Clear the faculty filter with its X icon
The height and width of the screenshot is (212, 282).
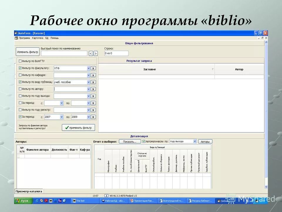click(93, 68)
